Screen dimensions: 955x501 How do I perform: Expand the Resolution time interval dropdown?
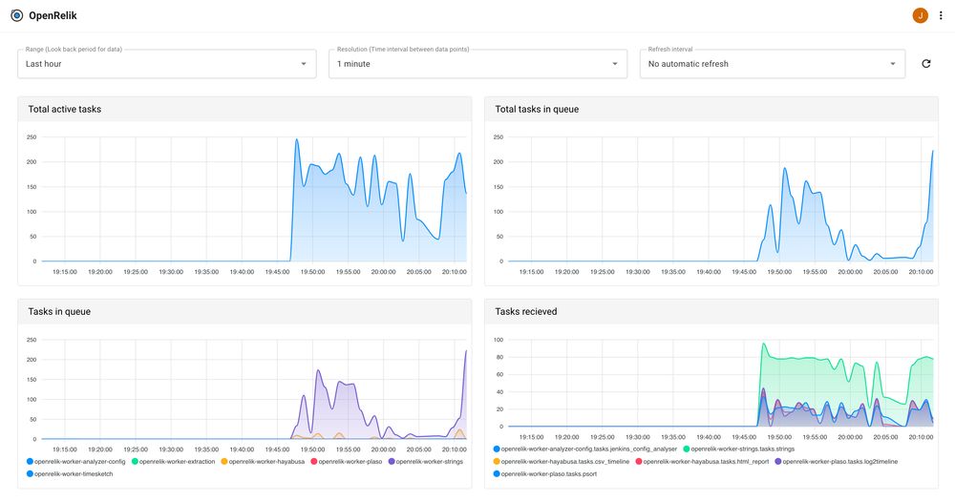coord(478,64)
